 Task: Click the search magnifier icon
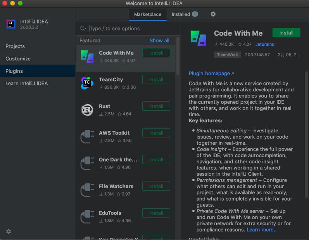tap(83, 29)
